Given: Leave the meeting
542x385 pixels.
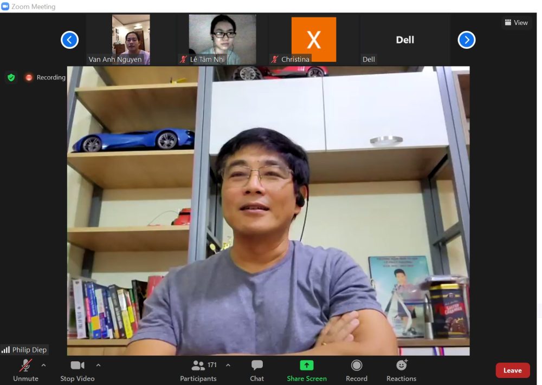Looking at the screenshot, I should pyautogui.click(x=512, y=370).
